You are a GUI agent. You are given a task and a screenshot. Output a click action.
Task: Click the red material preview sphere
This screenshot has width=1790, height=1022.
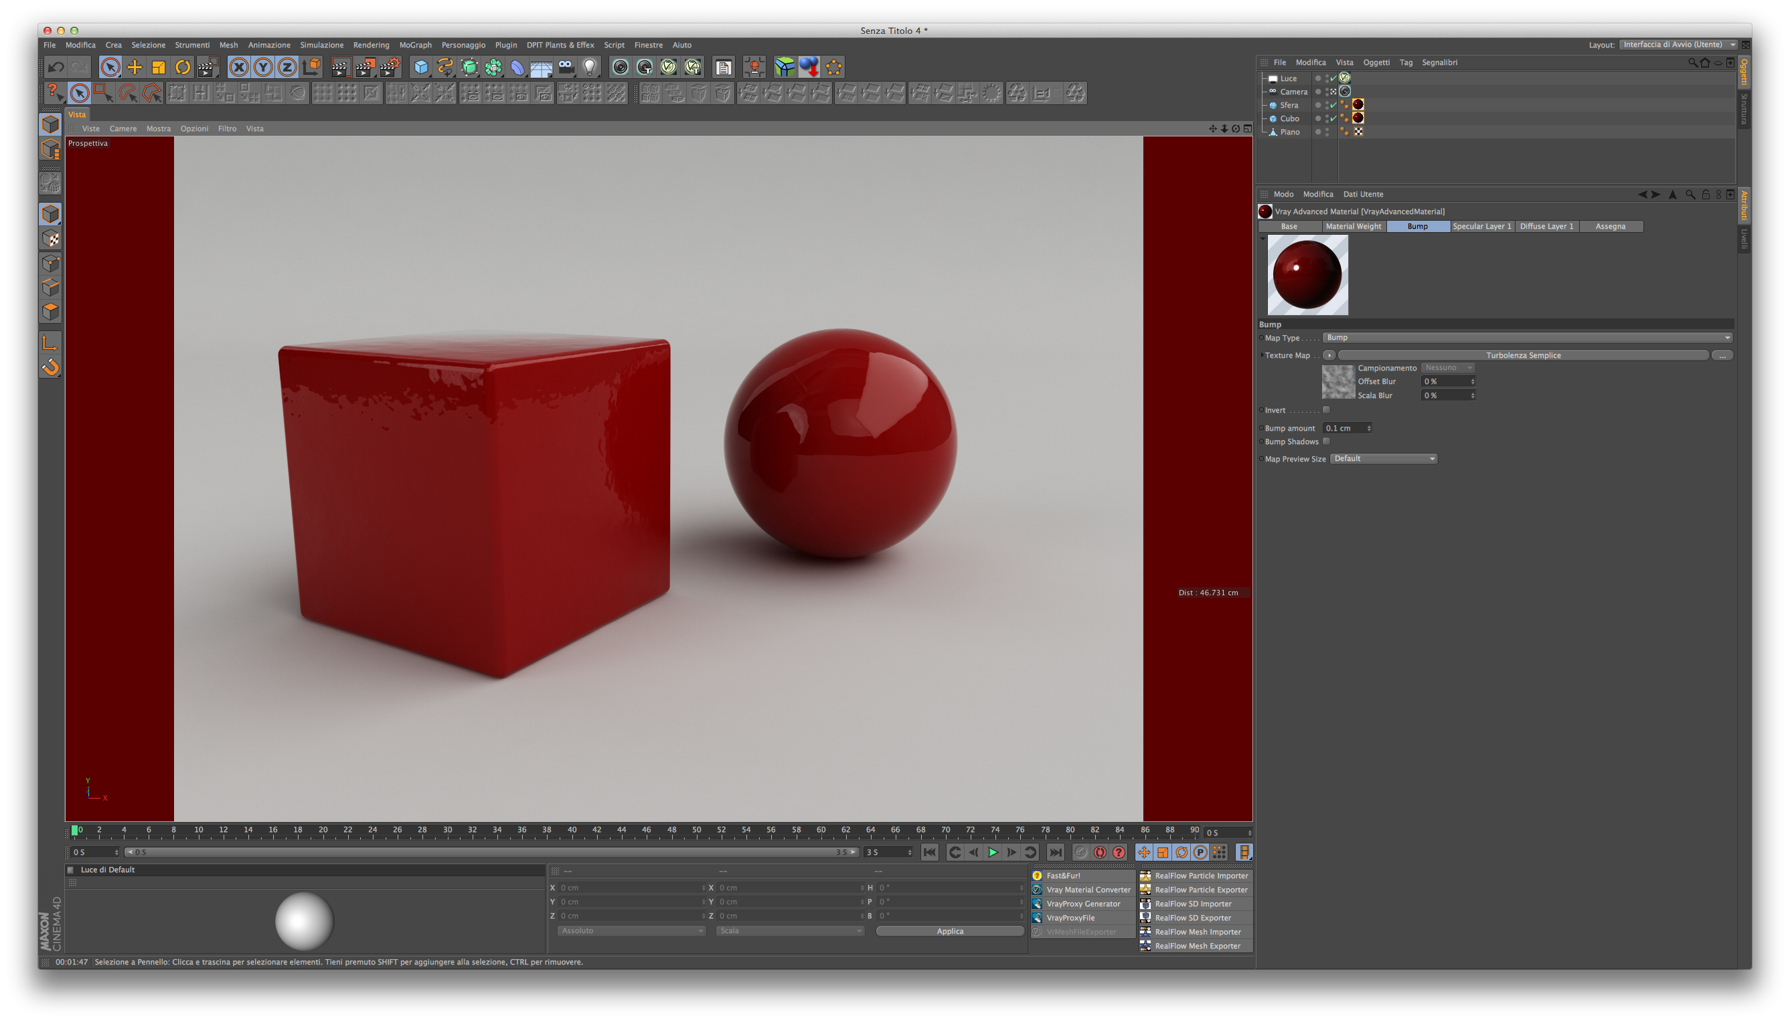tap(1307, 274)
